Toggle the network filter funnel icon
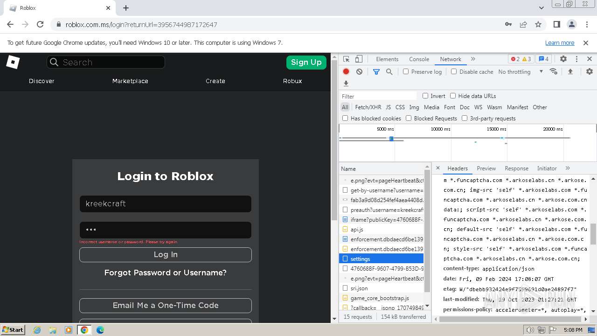Screen dimensions: 597x336 tap(376, 72)
